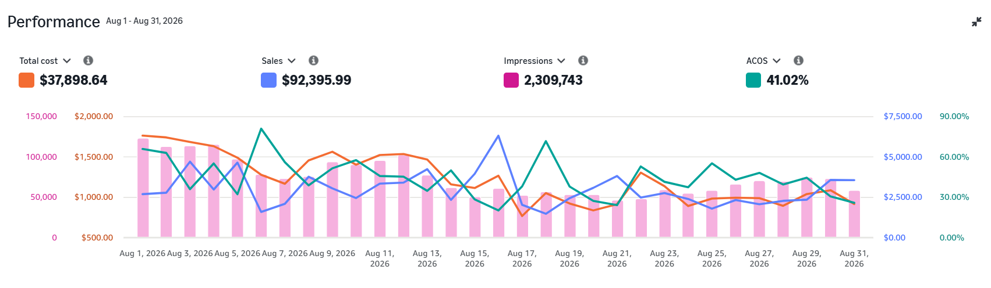
Task: Click the blue Sales color swatch
Action: pyautogui.click(x=268, y=80)
